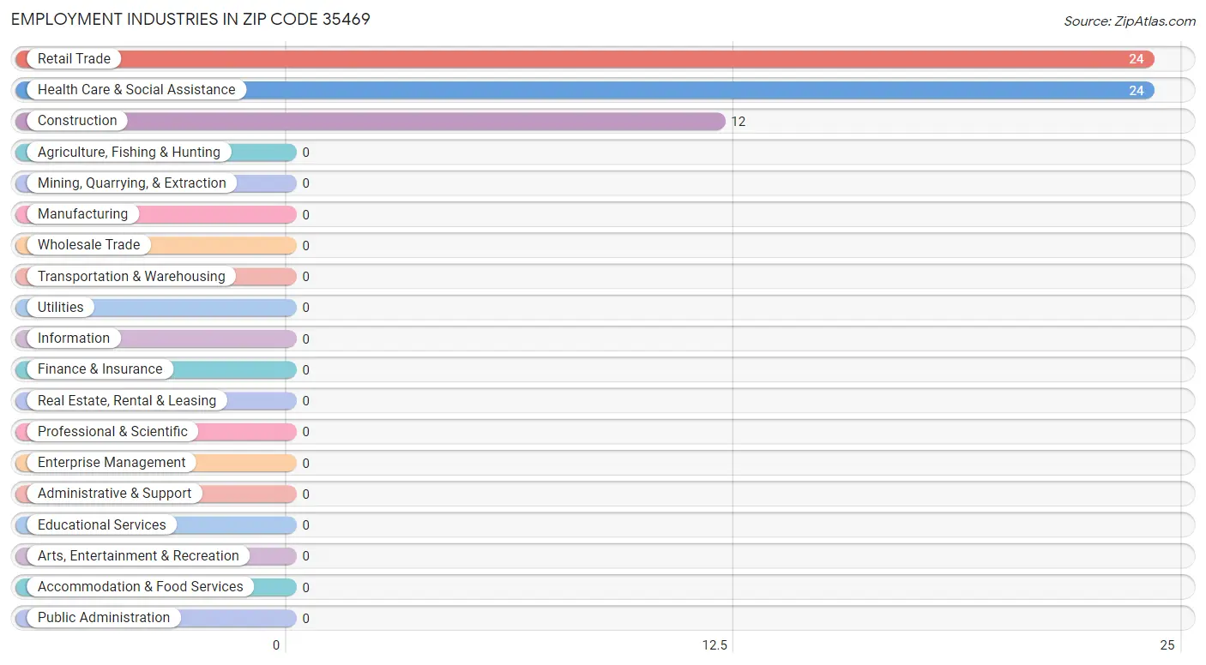Click the zero value next to Educational Services
This screenshot has height=665, width=1206.
(305, 525)
